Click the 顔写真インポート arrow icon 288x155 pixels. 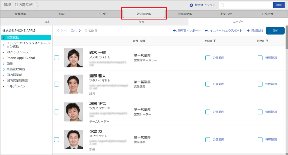point(174,31)
